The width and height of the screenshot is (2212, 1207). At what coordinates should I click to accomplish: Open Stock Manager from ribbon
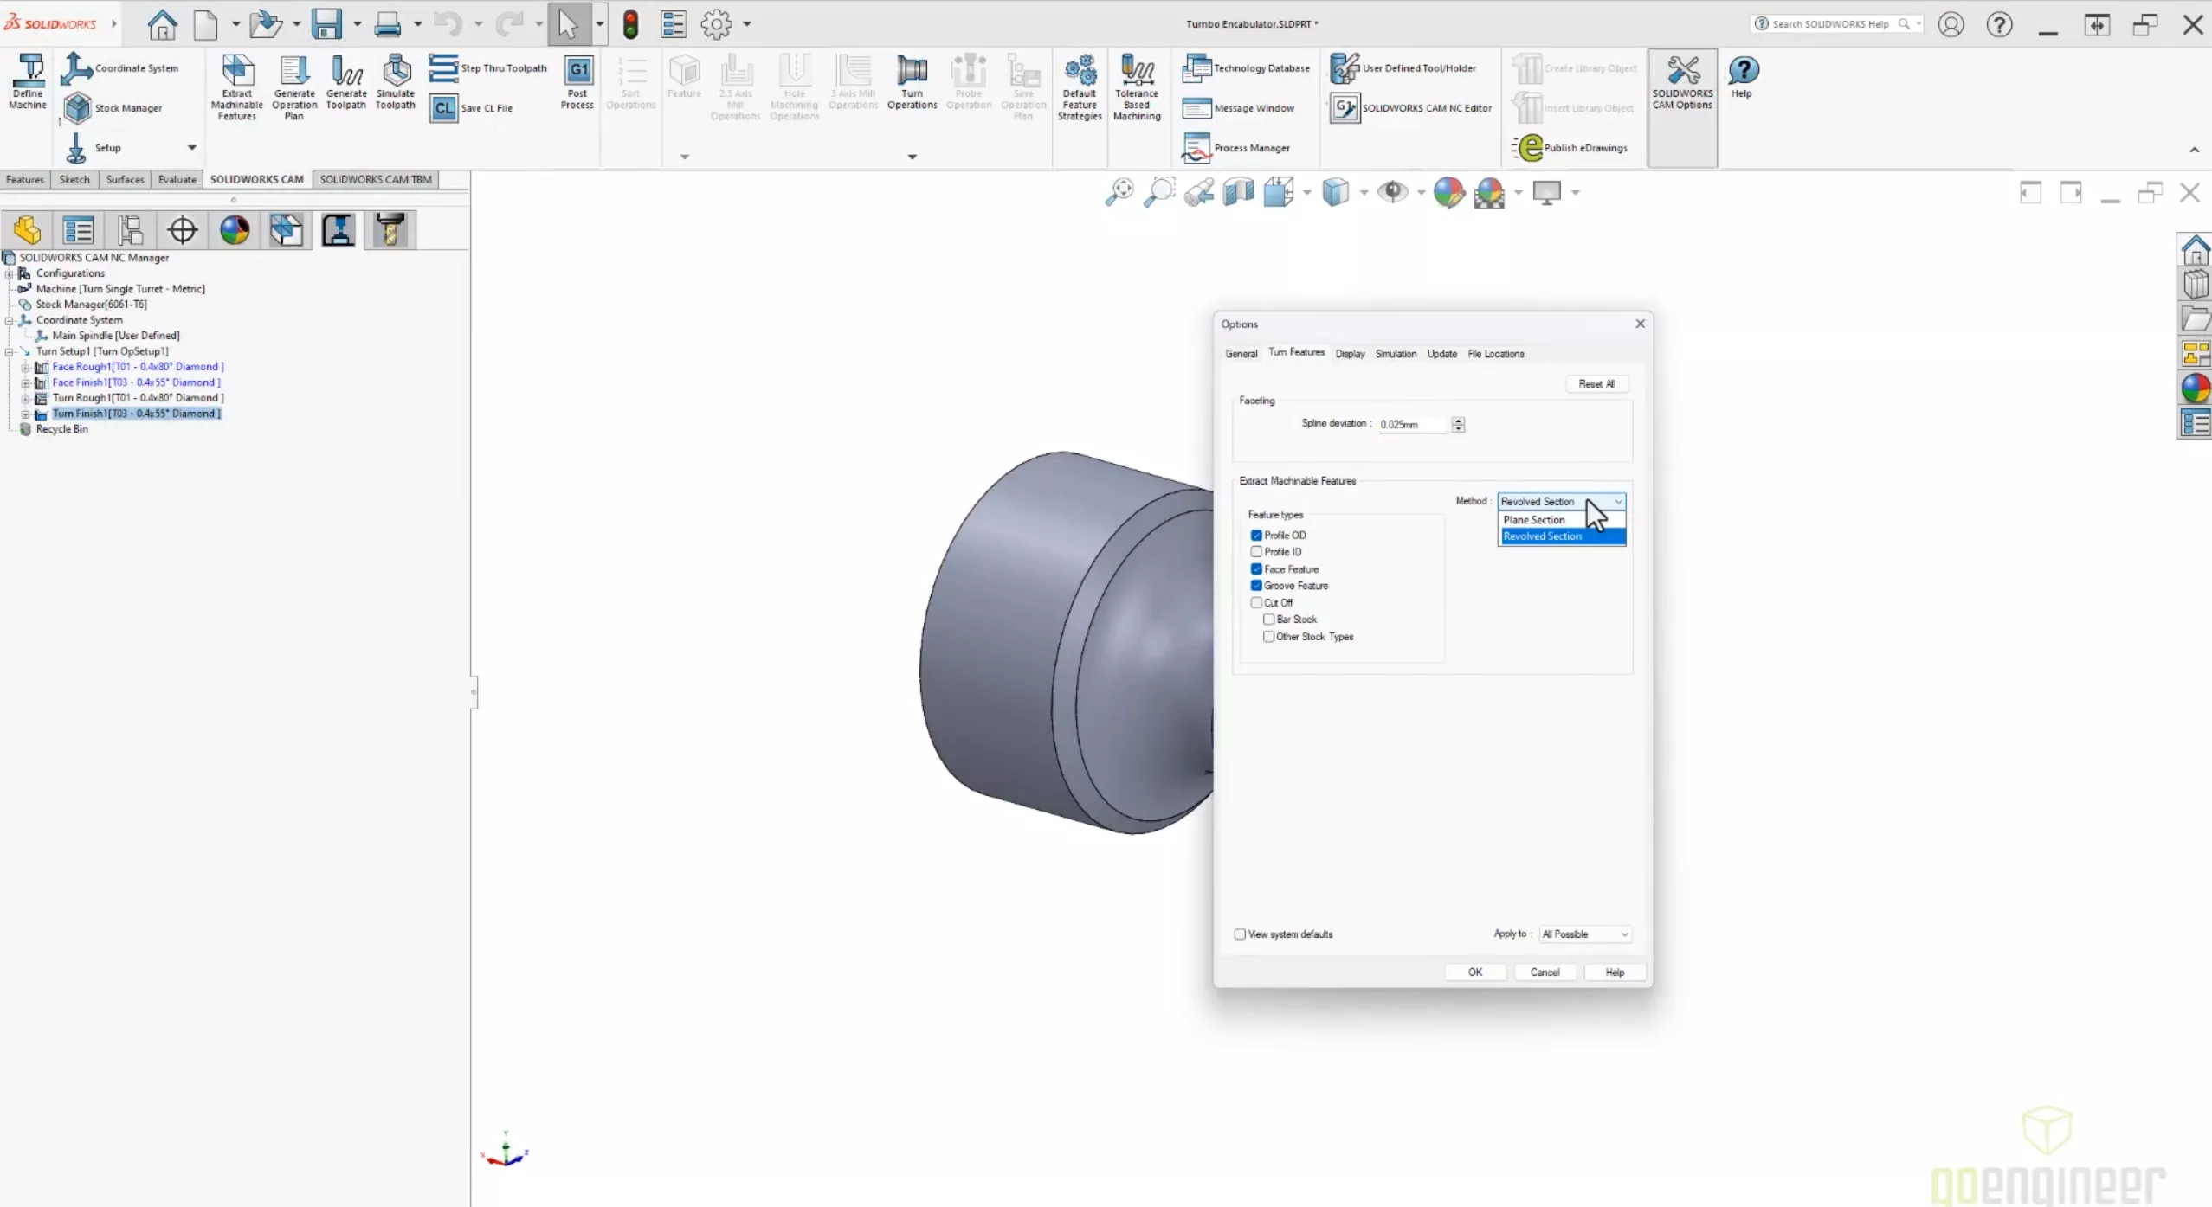(113, 108)
